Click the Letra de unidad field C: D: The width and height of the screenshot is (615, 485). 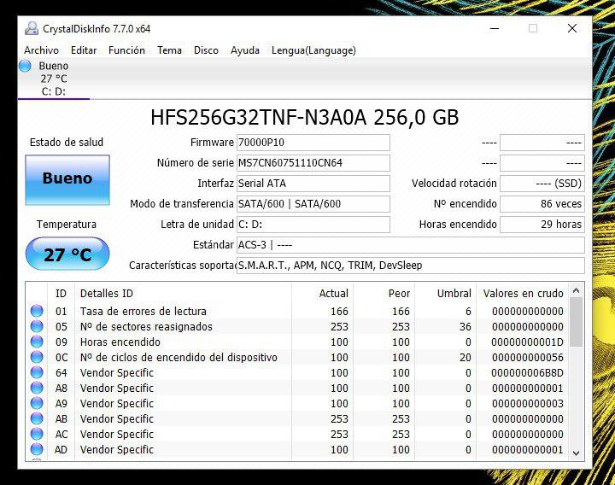click(313, 224)
